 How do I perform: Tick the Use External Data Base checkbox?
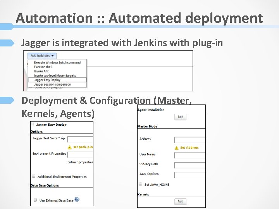pyautogui.click(x=35, y=200)
